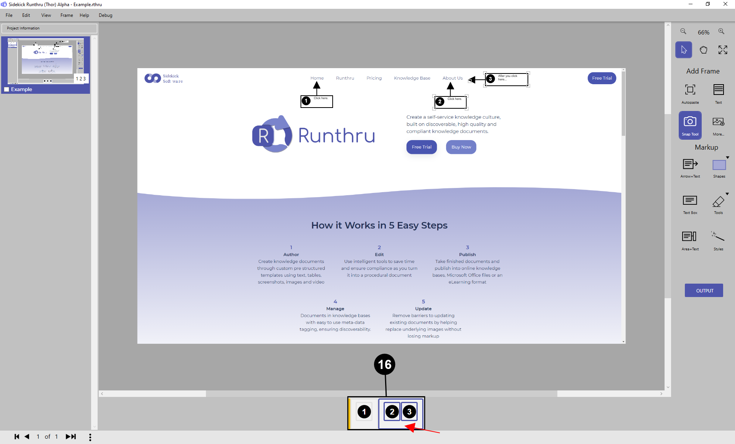Click the fit-to-screen expand icon
Image resolution: width=735 pixels, height=444 pixels.
point(723,50)
